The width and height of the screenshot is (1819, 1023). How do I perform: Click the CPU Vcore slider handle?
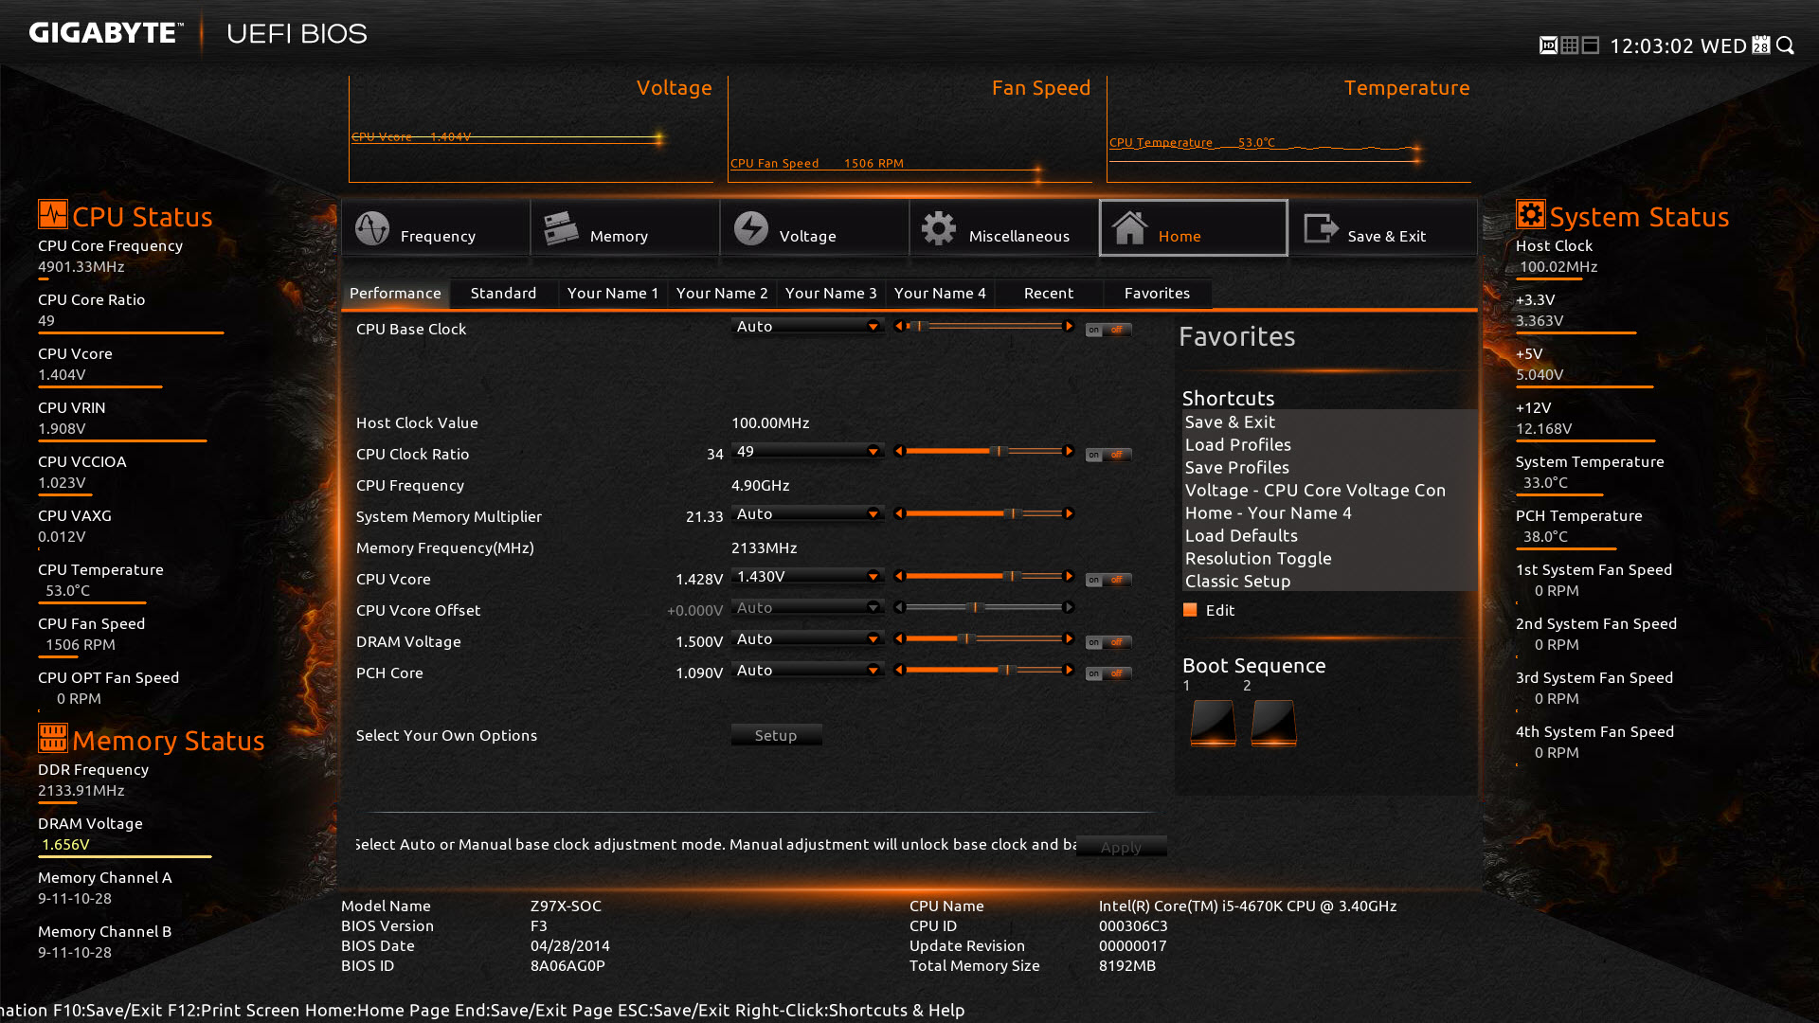pyautogui.click(x=1012, y=576)
